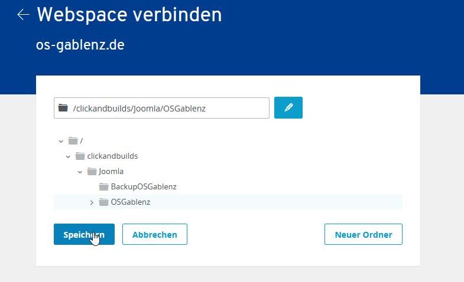Click the OSGablenz folder icon in tree
The height and width of the screenshot is (282, 464).
pyautogui.click(x=104, y=202)
